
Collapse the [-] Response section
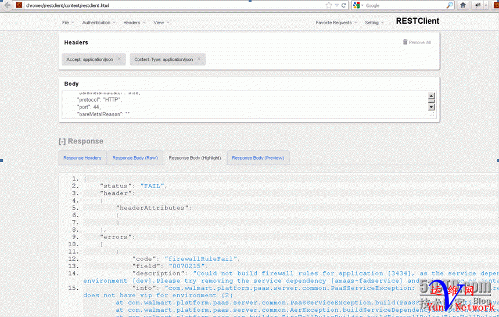81,141
